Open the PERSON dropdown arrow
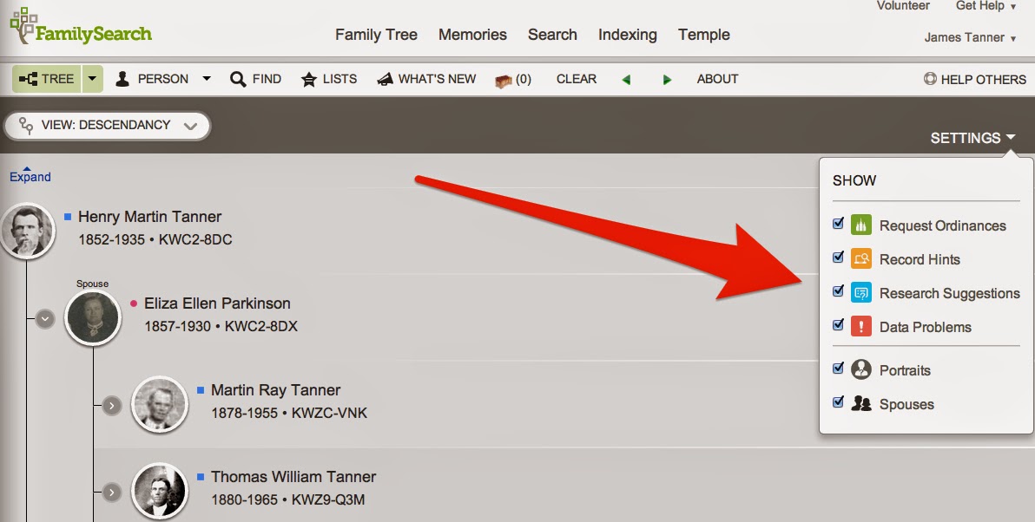Viewport: 1035px width, 522px height. tap(206, 78)
